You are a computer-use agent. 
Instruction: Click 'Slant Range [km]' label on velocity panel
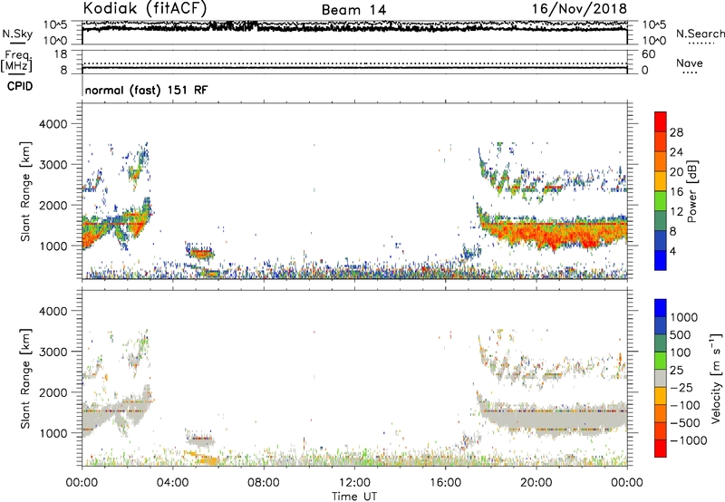[x=25, y=378]
